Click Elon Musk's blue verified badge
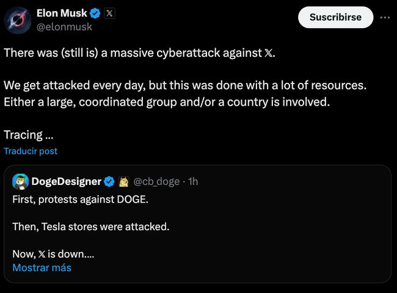The image size is (397, 293). click(95, 13)
